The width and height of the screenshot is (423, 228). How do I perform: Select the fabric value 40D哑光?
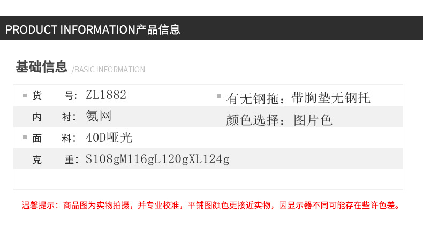pos(109,138)
